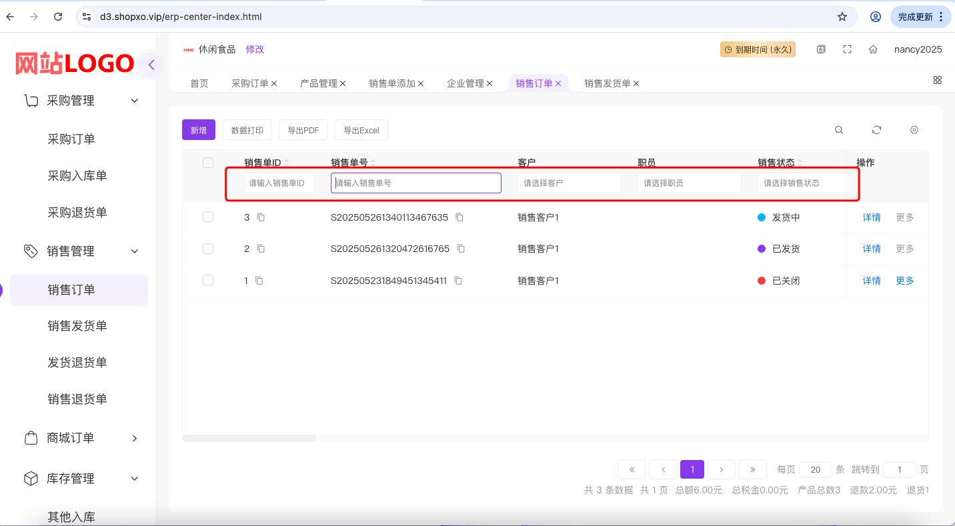Go back in browser history

10,17
